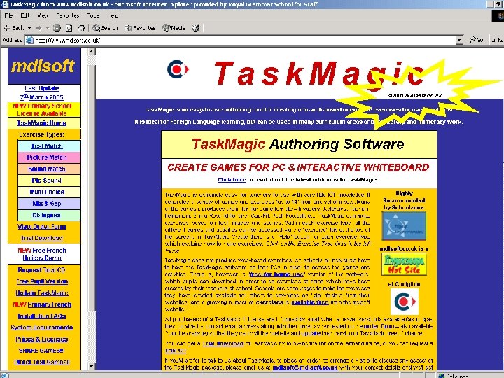Screen dimensions: 504x378
Task: Follow the 'free for home use' link
Action: (x=276, y=274)
